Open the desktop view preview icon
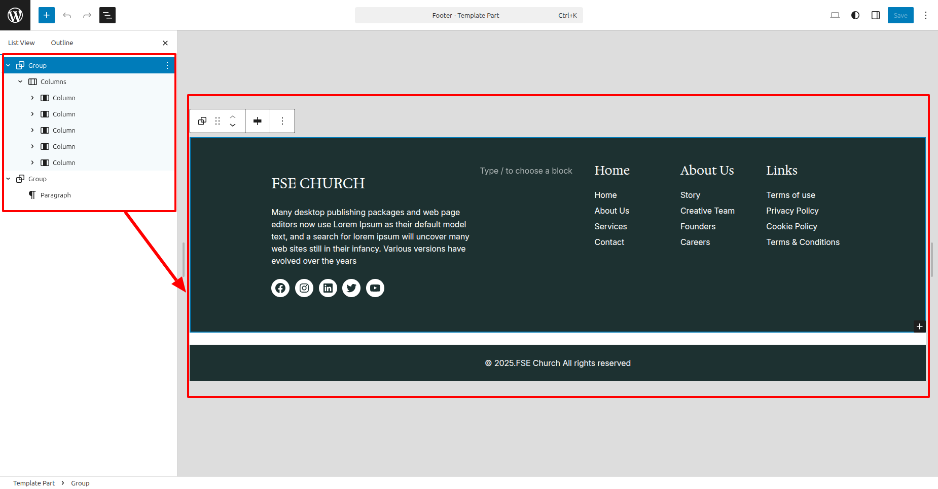Image resolution: width=938 pixels, height=489 pixels. tap(835, 15)
